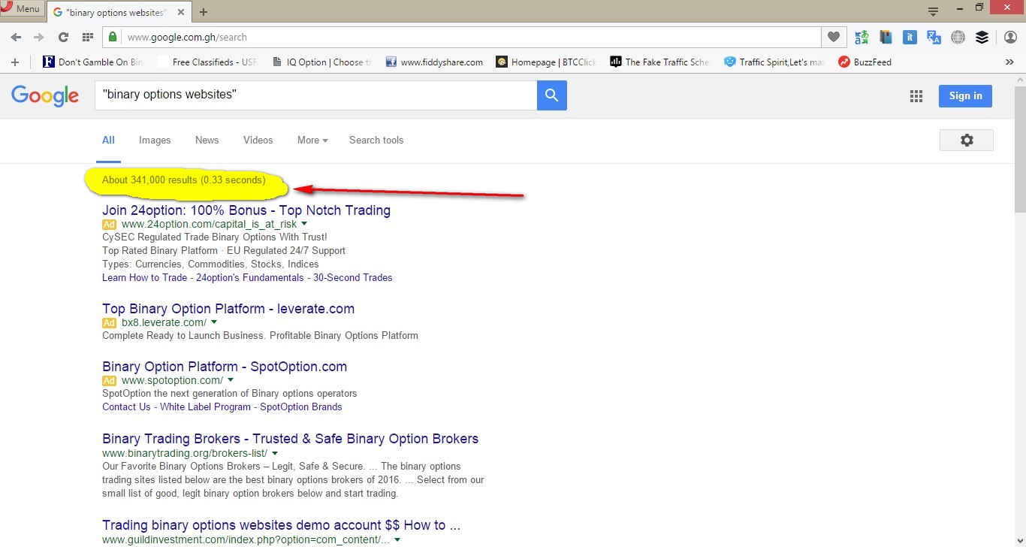This screenshot has width=1026, height=547.
Task: Open "Join 24option: 100% Bonus" ad result
Action: point(246,210)
